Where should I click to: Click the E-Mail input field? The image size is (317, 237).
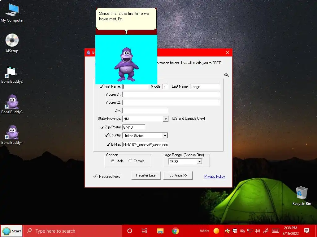pyautogui.click(x=145, y=145)
